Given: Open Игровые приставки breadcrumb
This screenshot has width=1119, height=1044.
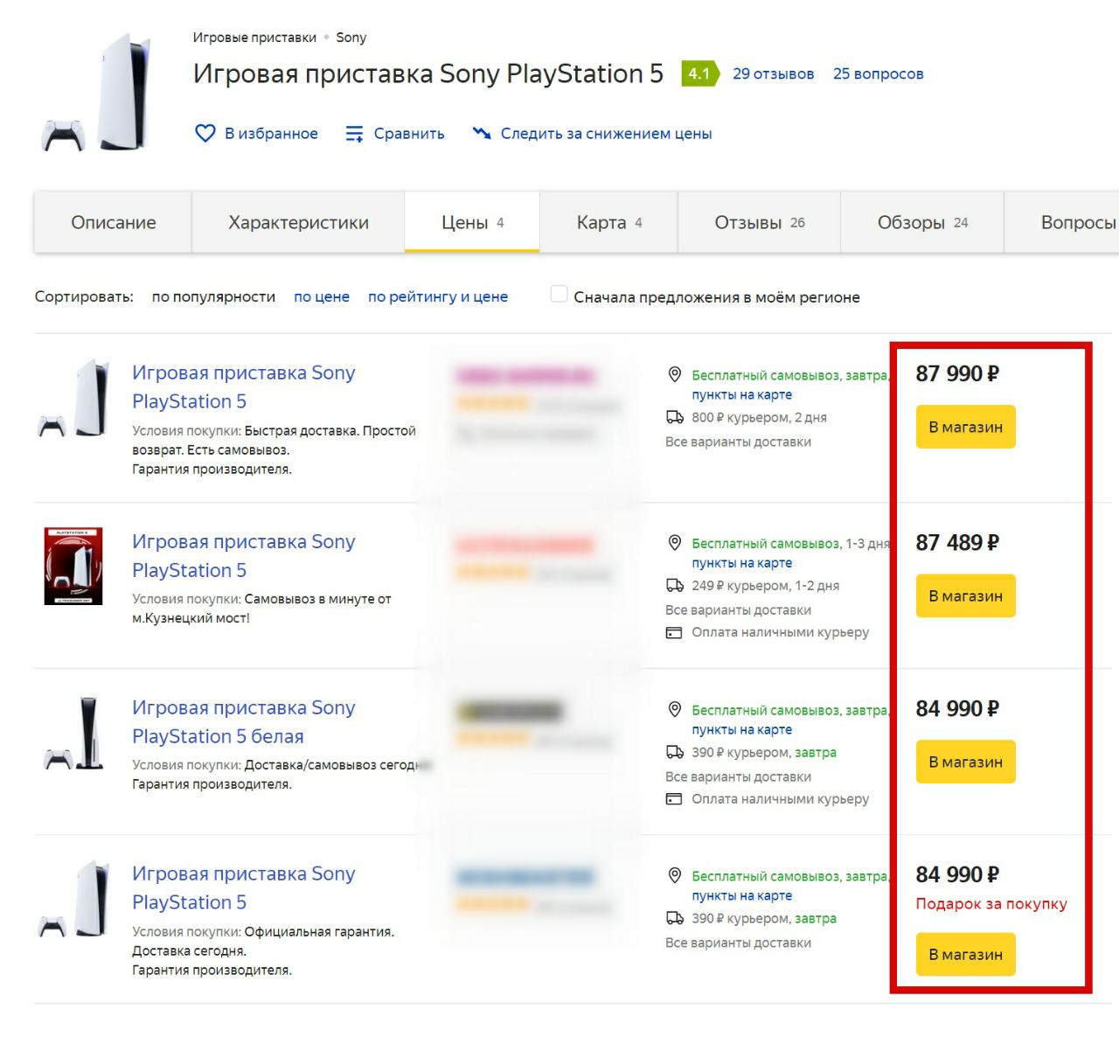Looking at the screenshot, I should tap(254, 38).
